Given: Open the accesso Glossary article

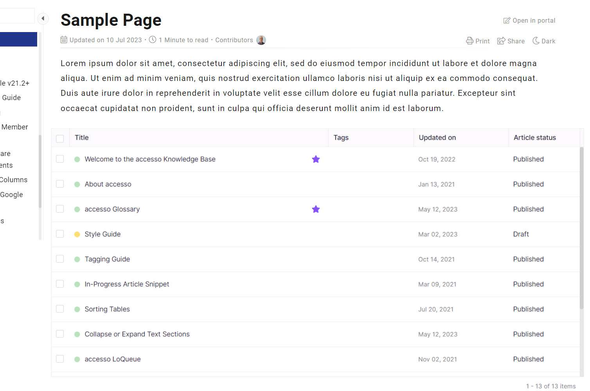Looking at the screenshot, I should (112, 209).
